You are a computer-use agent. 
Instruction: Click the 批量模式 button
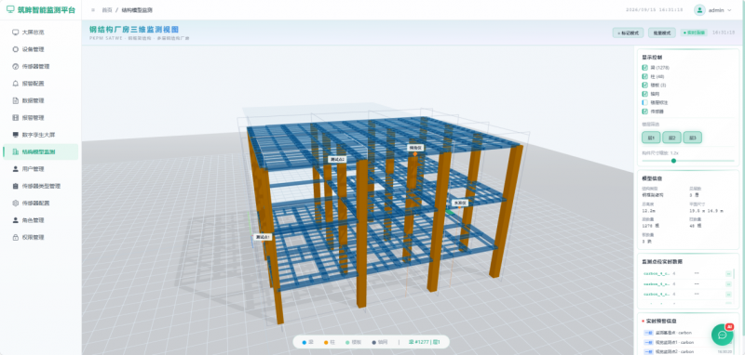pos(662,33)
